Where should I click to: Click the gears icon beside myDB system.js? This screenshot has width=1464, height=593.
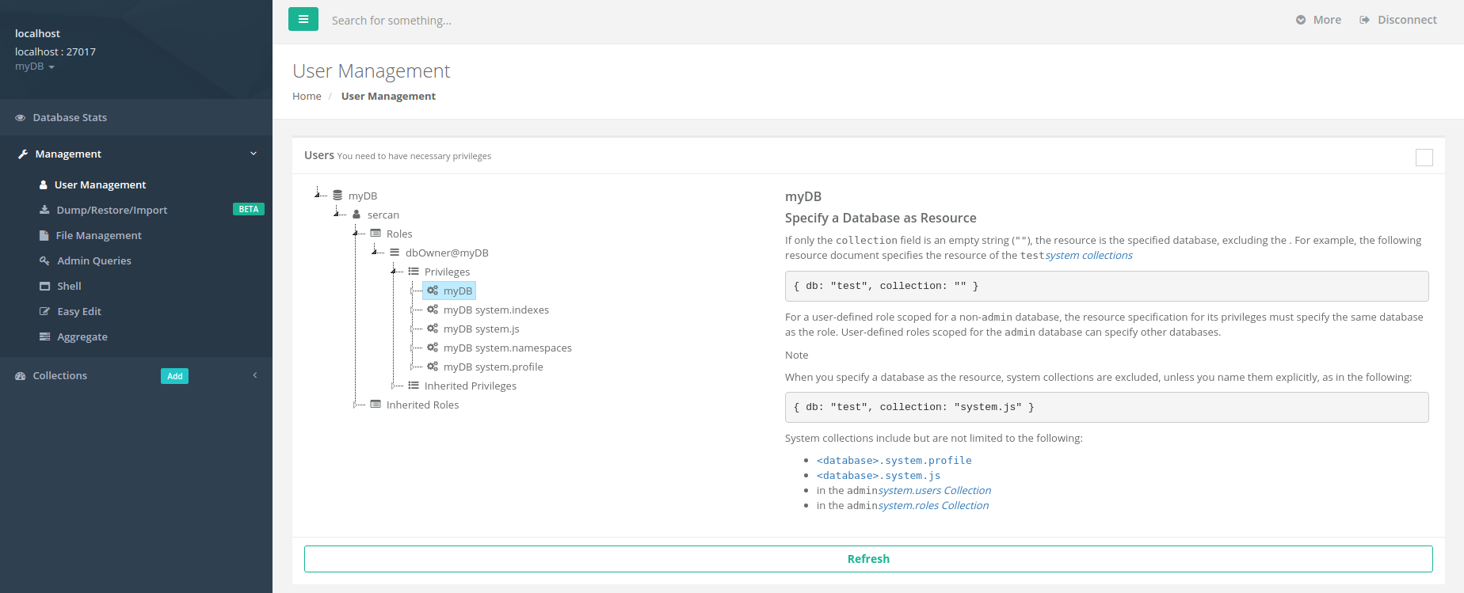(x=433, y=329)
